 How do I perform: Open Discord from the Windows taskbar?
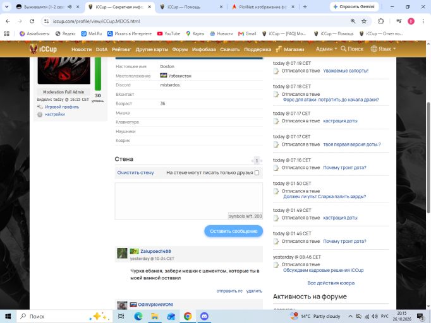click(204, 317)
